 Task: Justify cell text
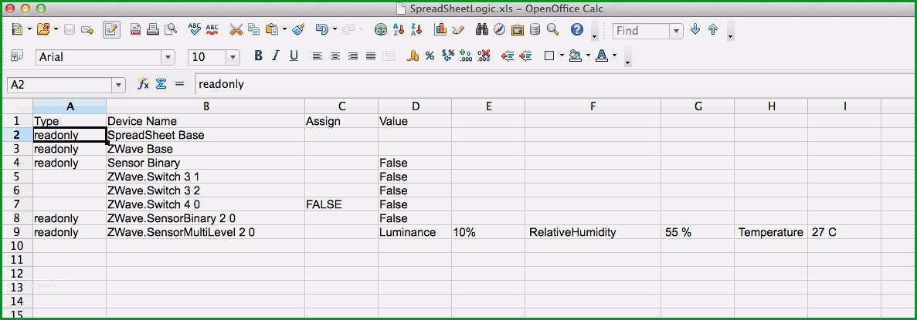pyautogui.click(x=371, y=56)
